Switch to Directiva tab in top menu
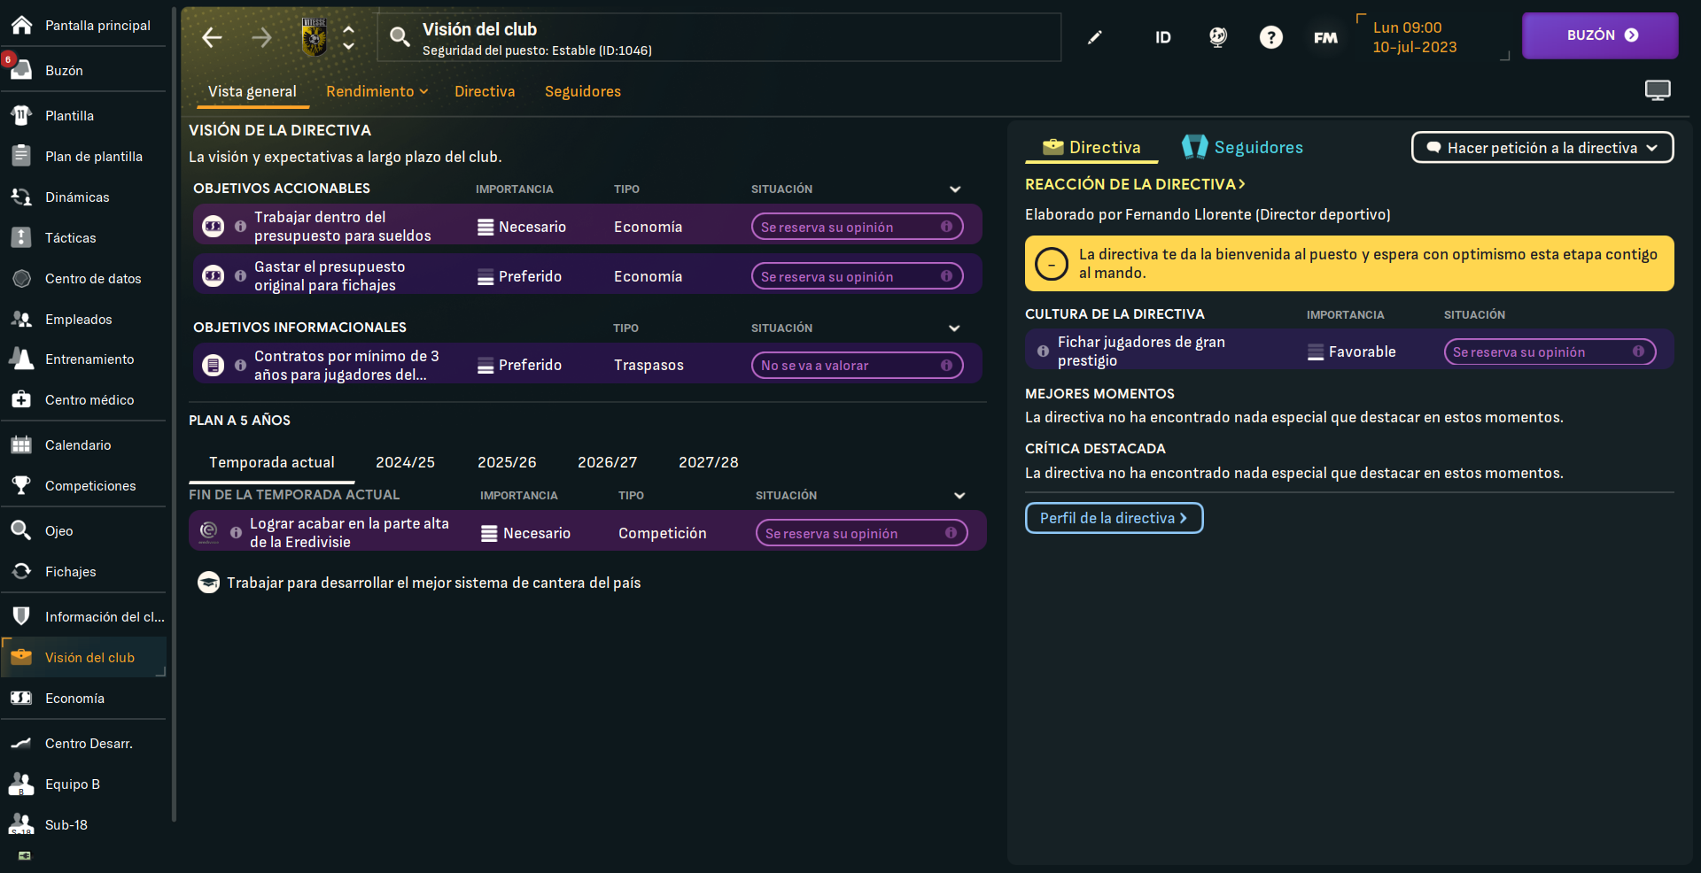The height and width of the screenshot is (873, 1701). (x=485, y=91)
